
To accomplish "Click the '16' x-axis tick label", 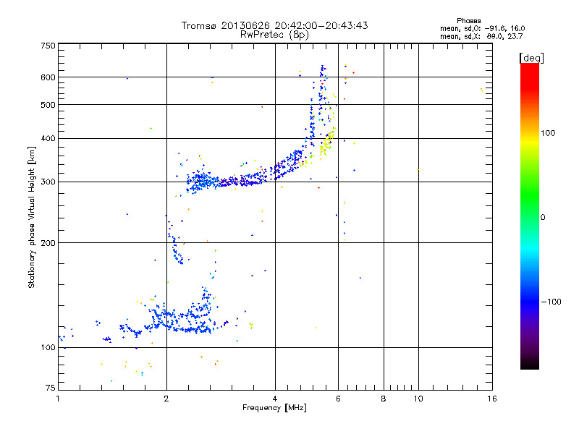I will pyautogui.click(x=492, y=399).
